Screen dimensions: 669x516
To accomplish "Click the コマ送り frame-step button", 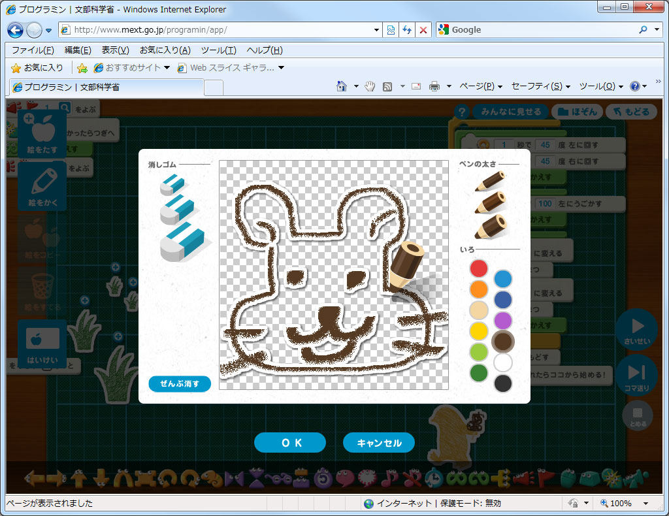I will [x=636, y=376].
